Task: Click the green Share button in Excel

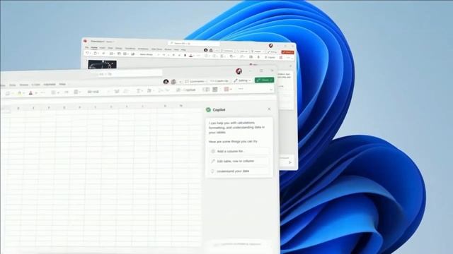Action: (264, 80)
